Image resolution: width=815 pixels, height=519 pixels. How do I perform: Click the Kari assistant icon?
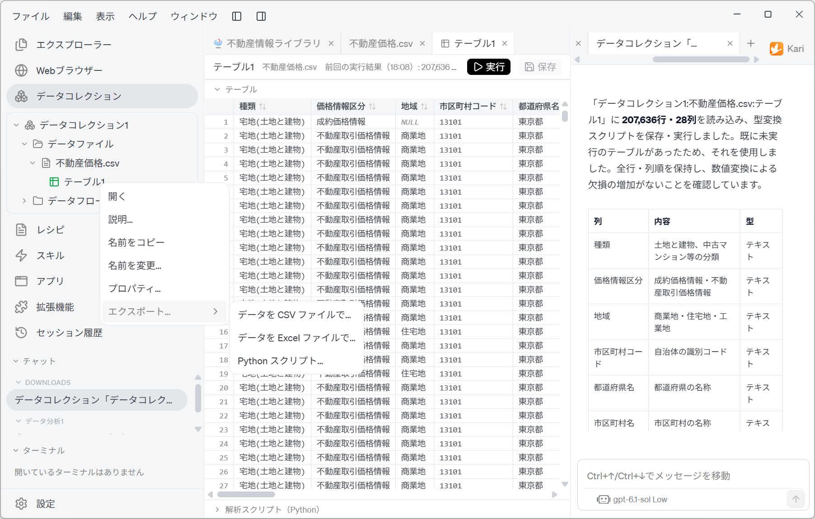click(777, 48)
